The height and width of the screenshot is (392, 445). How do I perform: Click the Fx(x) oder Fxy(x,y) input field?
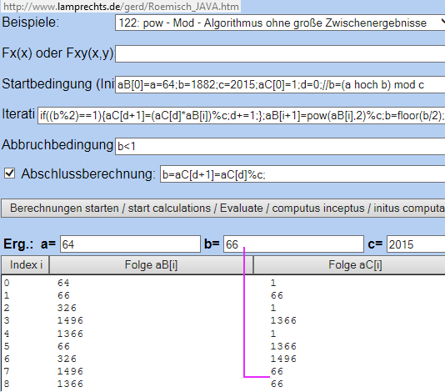click(280, 53)
